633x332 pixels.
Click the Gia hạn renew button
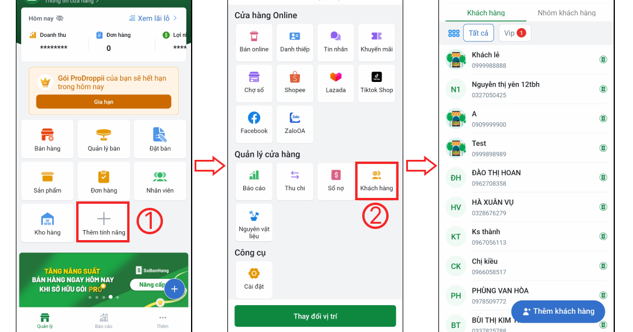pyautogui.click(x=104, y=102)
